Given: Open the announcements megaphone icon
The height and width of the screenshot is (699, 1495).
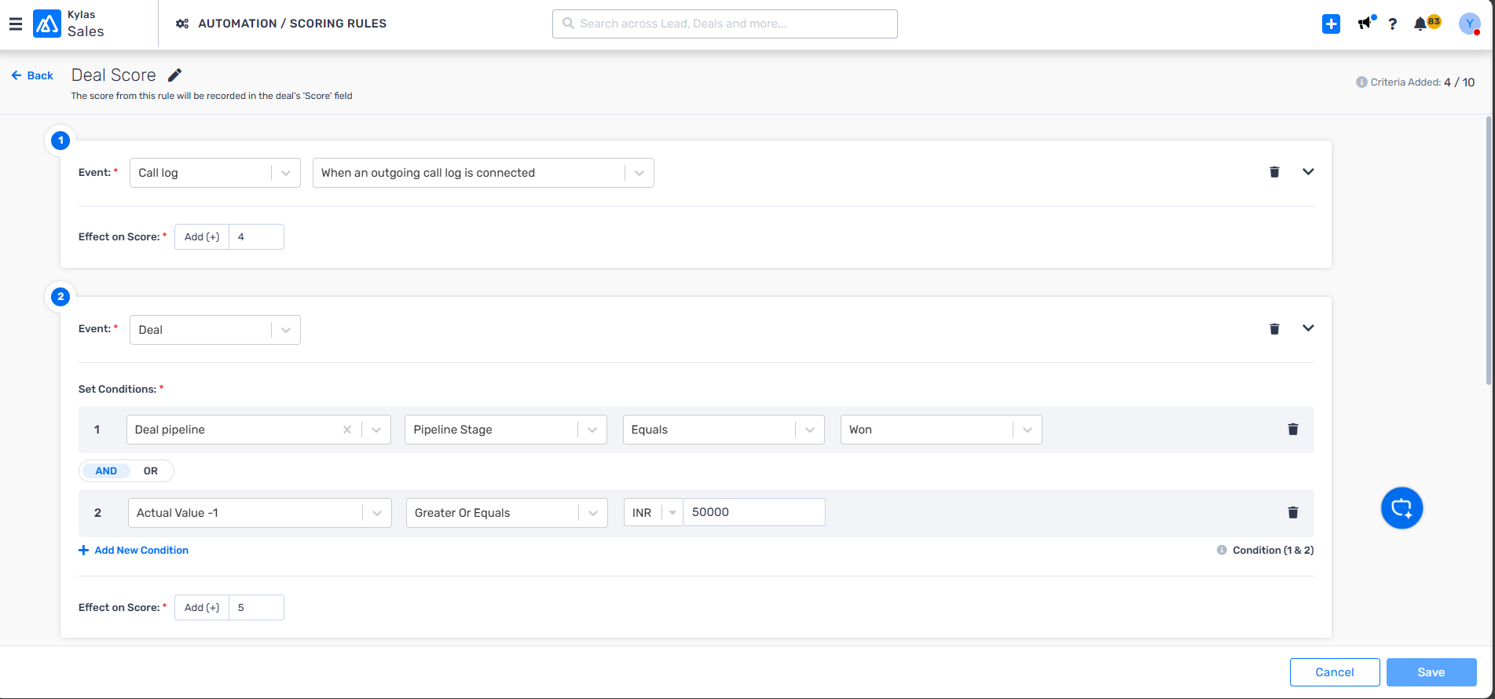Looking at the screenshot, I should [1365, 24].
